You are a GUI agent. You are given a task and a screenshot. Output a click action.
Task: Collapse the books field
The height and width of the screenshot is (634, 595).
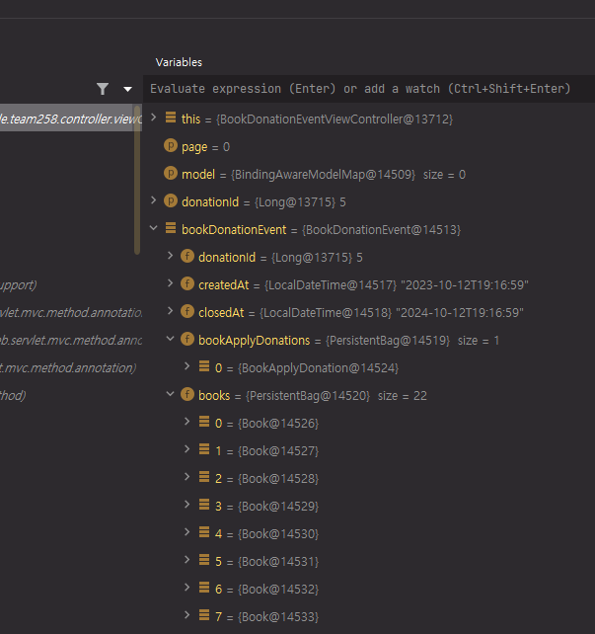click(170, 394)
